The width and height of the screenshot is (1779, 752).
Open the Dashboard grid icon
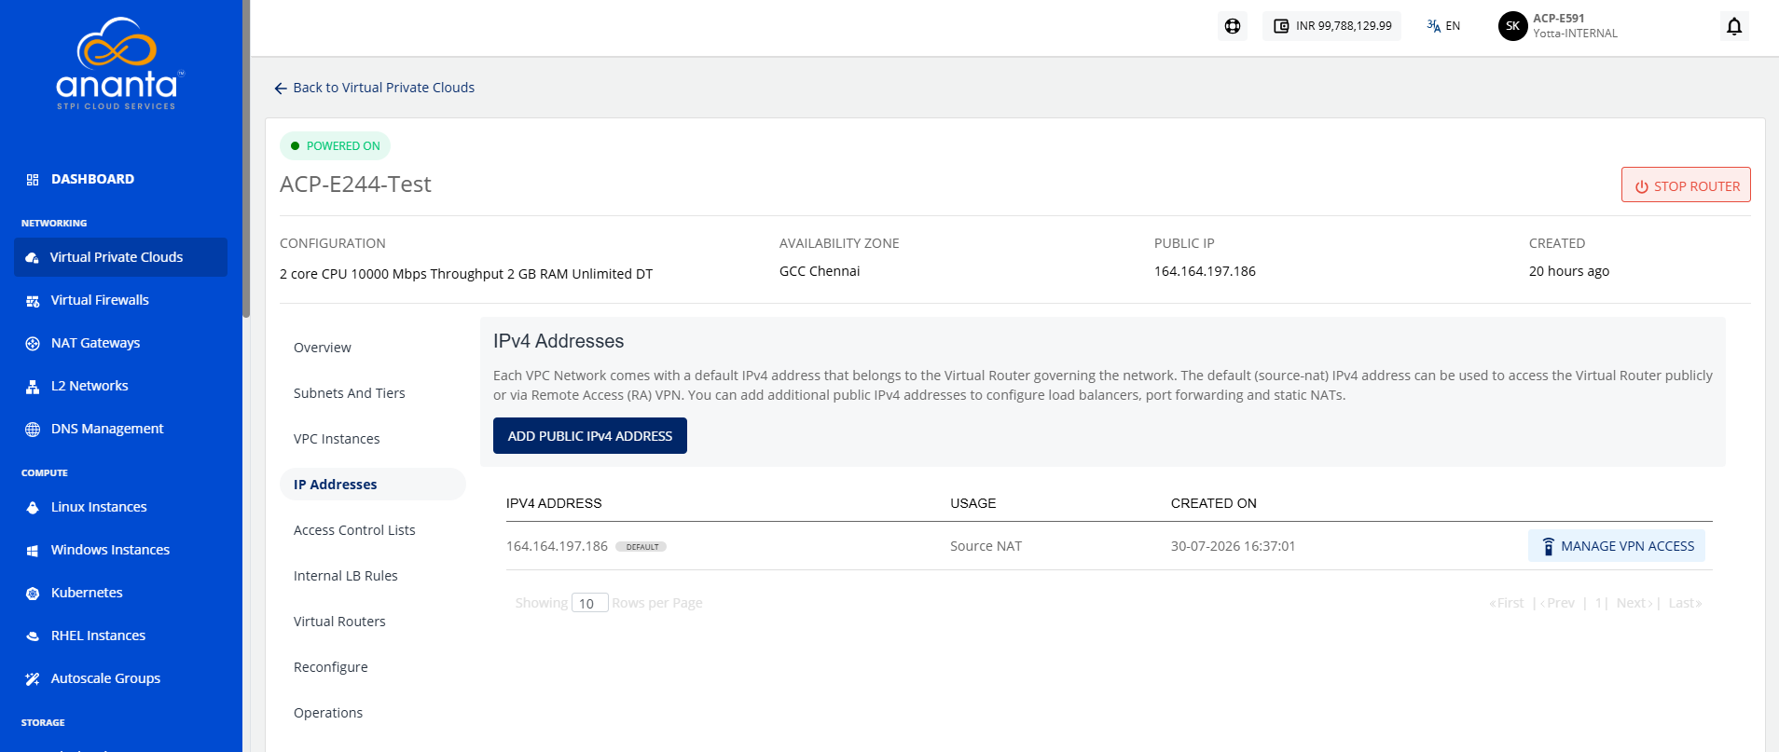pyautogui.click(x=33, y=180)
